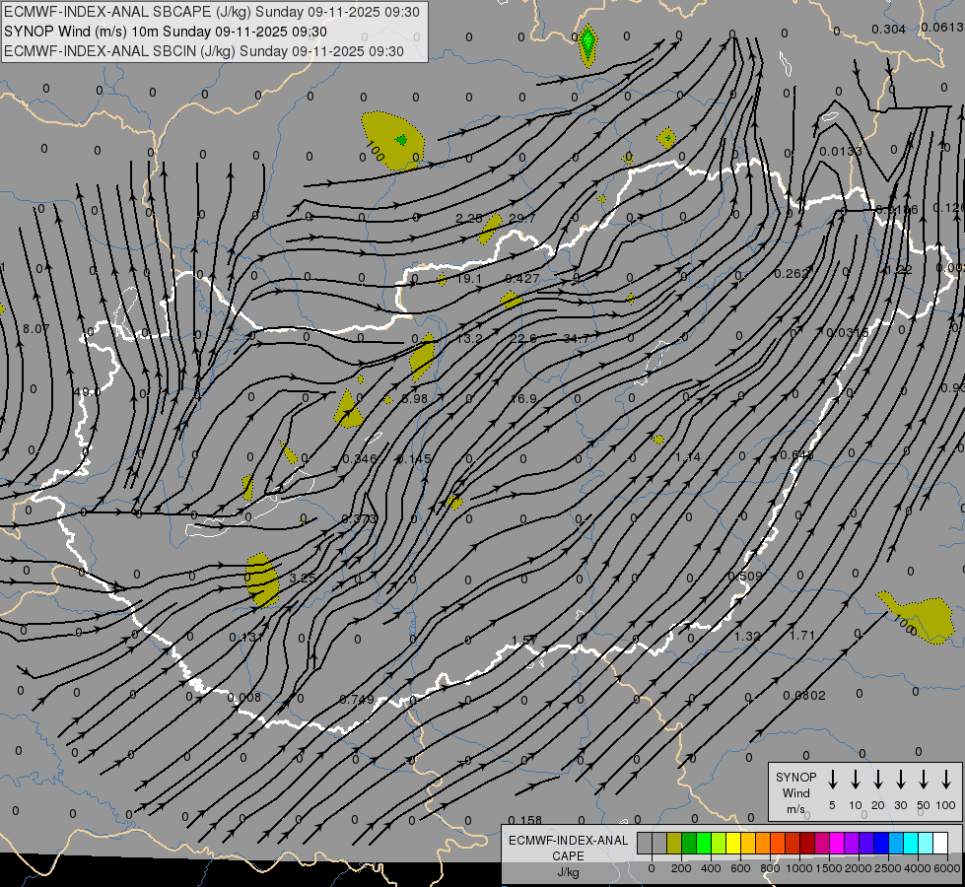Select the grid value 1.14
This screenshot has height=887, width=965.
click(687, 457)
